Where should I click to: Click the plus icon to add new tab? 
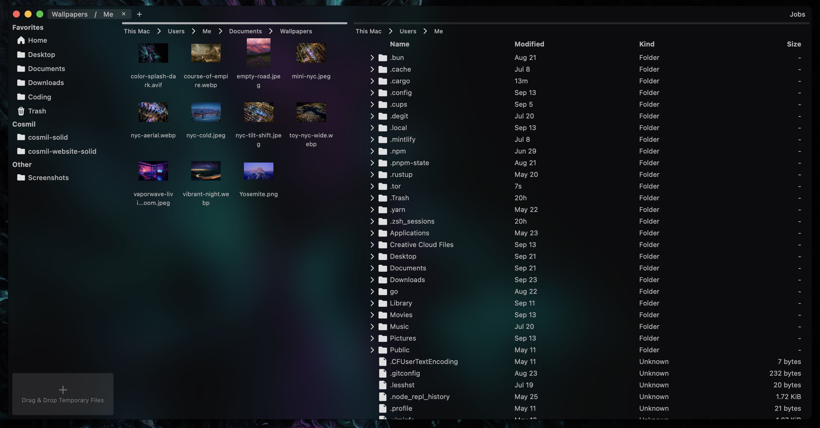click(139, 14)
